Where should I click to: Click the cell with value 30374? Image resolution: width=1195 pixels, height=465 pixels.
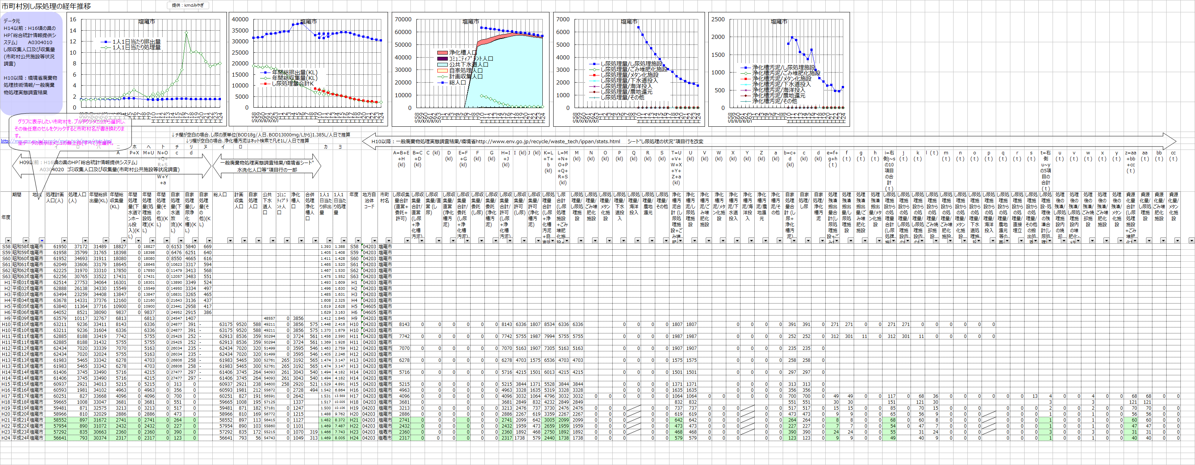click(x=98, y=438)
